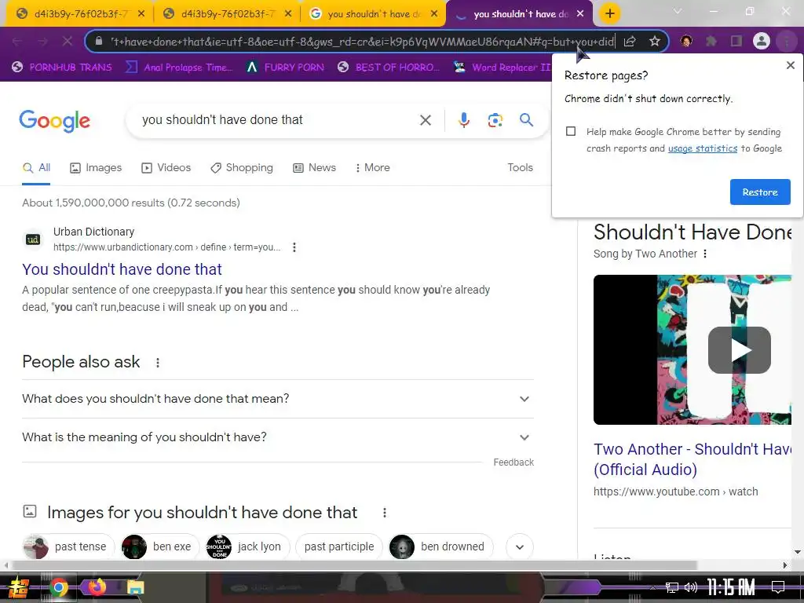
Task: Open Google Lens image search
Action: 495,120
